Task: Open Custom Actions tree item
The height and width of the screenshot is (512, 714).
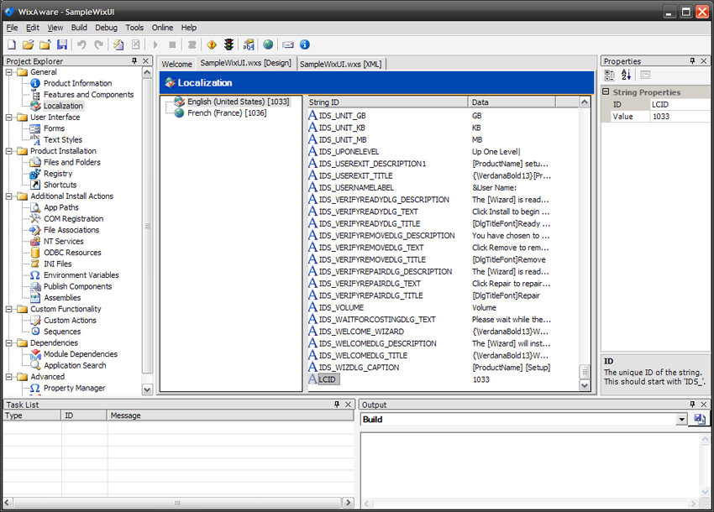Action: (x=70, y=321)
